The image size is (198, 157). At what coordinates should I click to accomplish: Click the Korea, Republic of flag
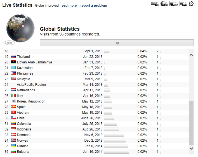pos(13,101)
